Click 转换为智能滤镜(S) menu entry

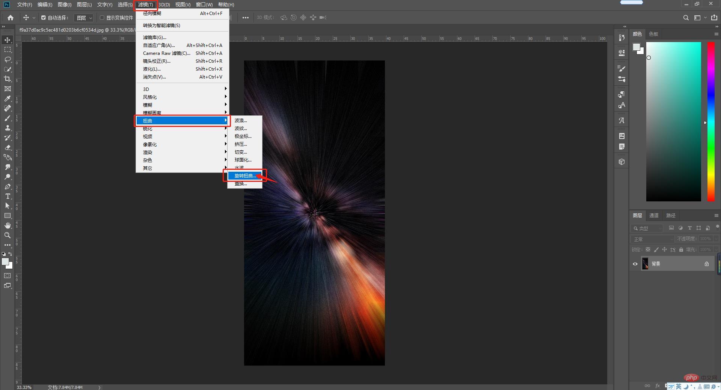coord(183,25)
